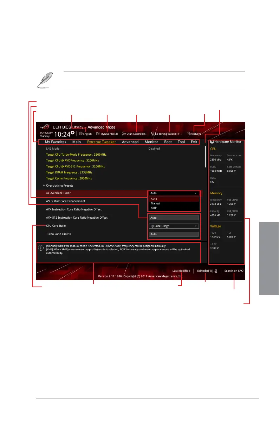Screen dimensions: 279x421
Task: Click the EzMode switch arrow icon
Action: (215, 271)
